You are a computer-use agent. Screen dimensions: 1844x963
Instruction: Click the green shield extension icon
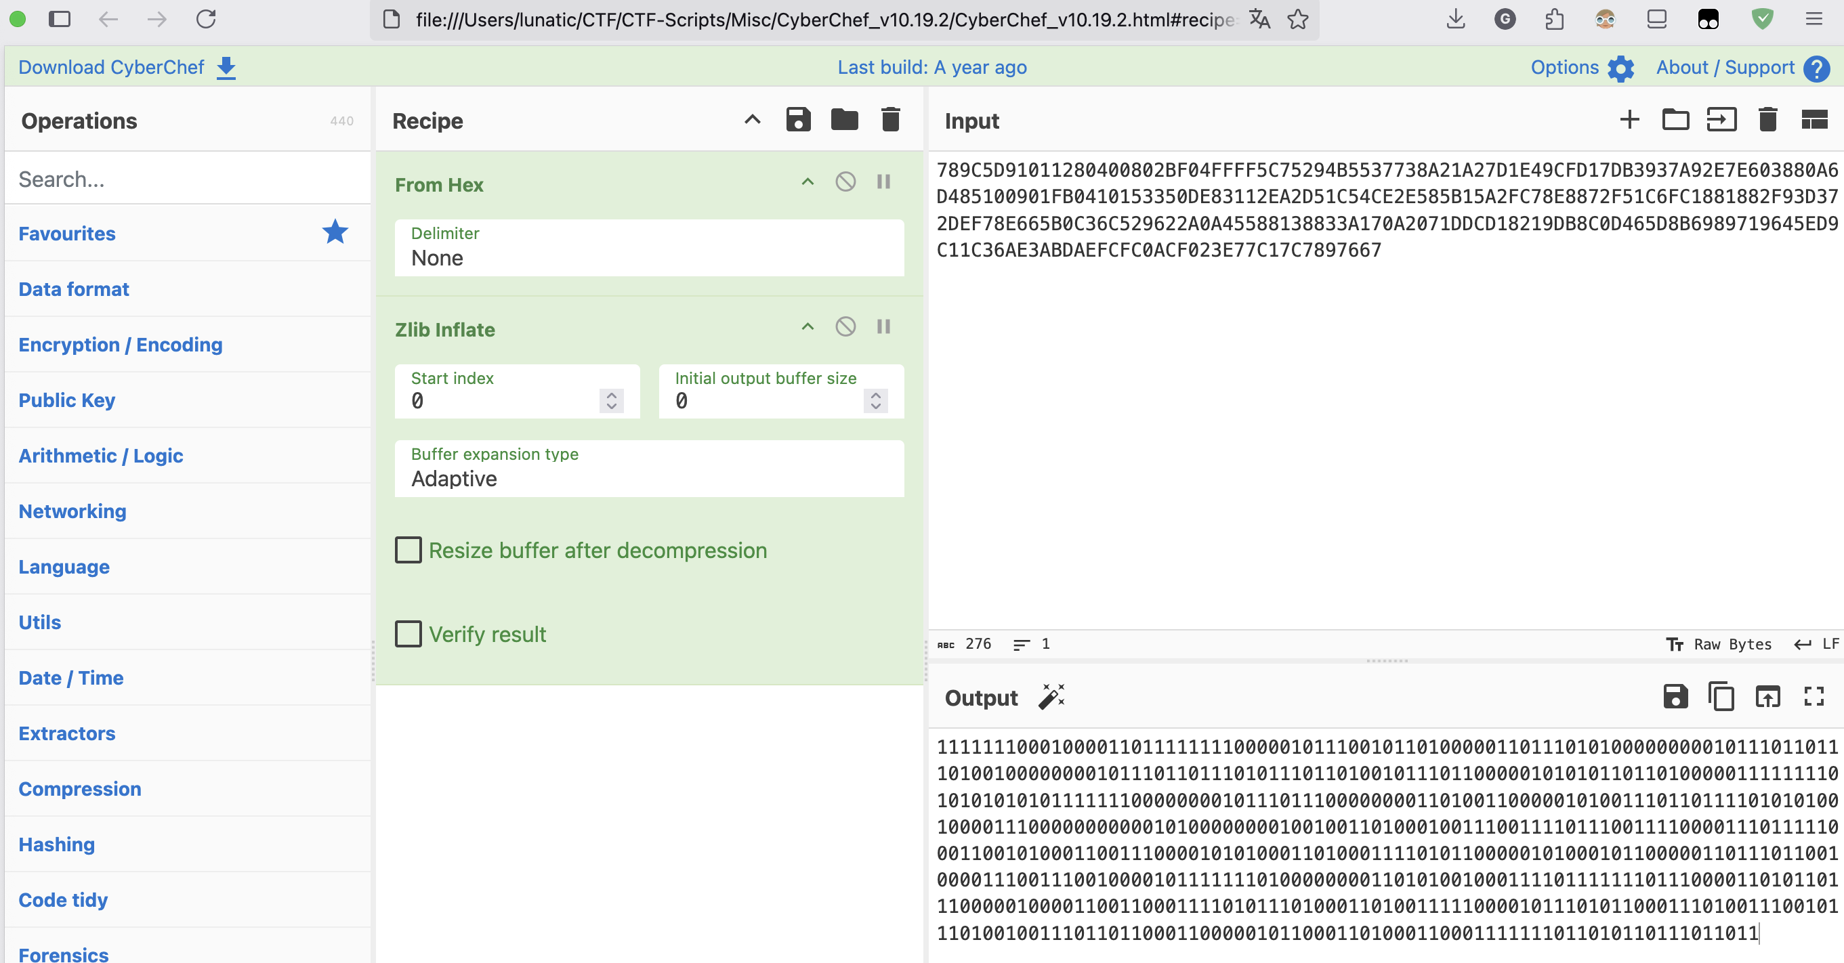(x=1763, y=20)
